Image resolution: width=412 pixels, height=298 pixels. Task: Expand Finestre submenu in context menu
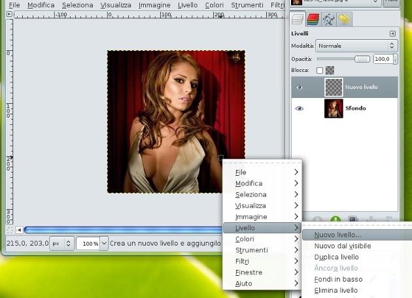click(262, 273)
